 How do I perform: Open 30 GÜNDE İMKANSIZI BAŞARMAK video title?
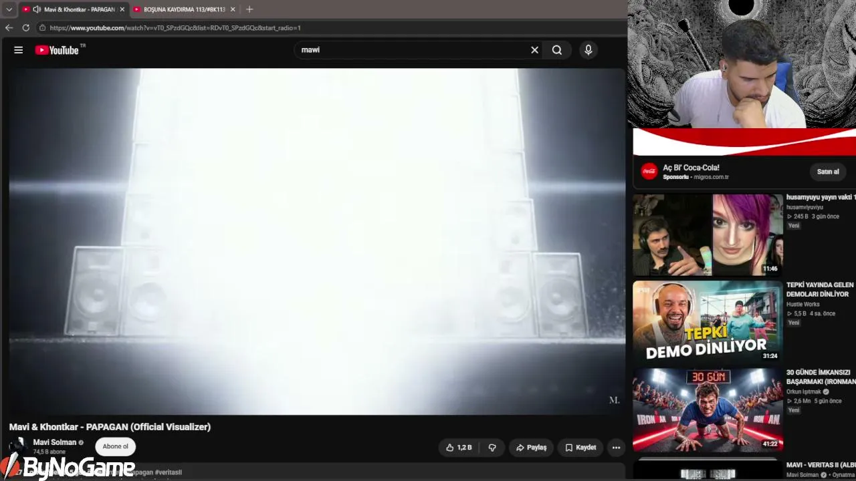coord(821,377)
